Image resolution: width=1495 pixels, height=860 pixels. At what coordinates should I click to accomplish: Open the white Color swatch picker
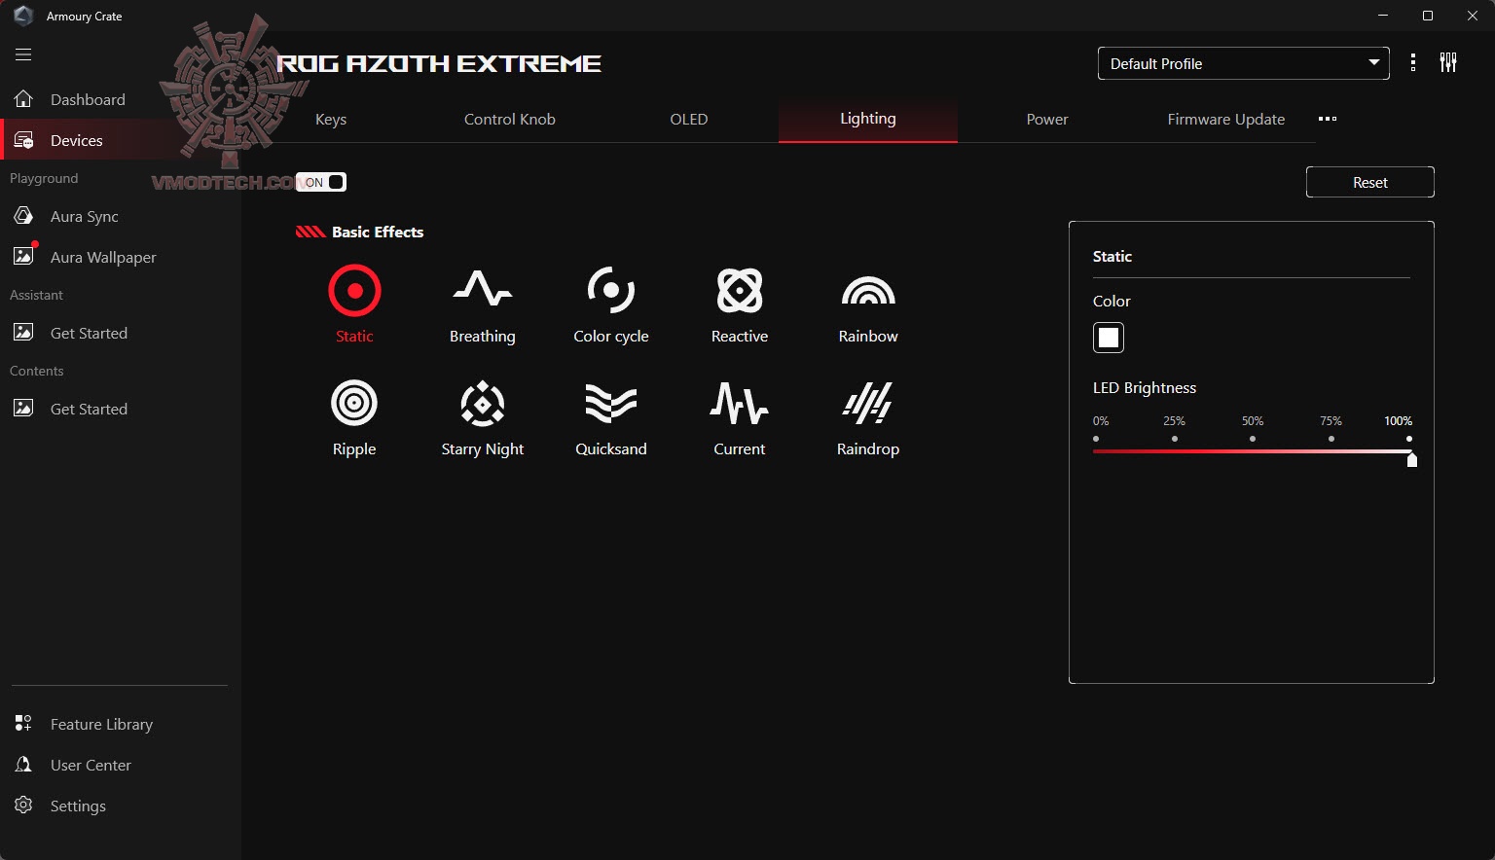click(x=1109, y=338)
